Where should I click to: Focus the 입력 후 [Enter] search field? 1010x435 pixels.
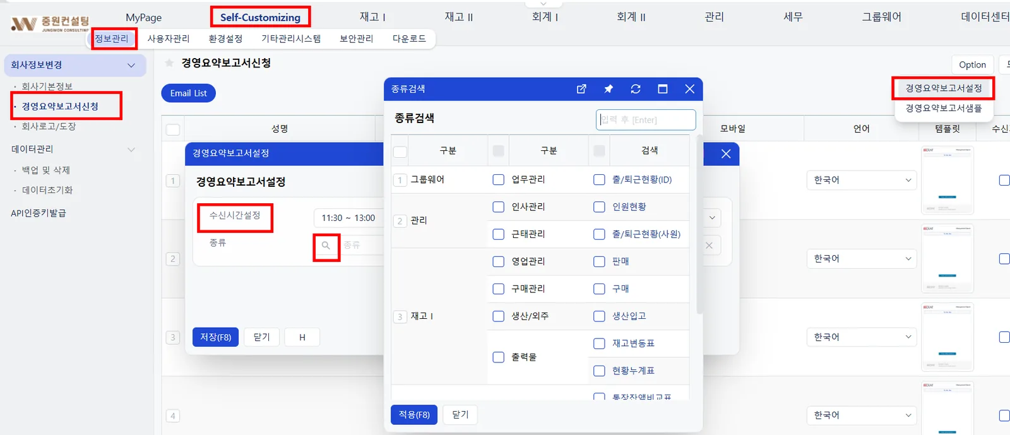tap(646, 120)
